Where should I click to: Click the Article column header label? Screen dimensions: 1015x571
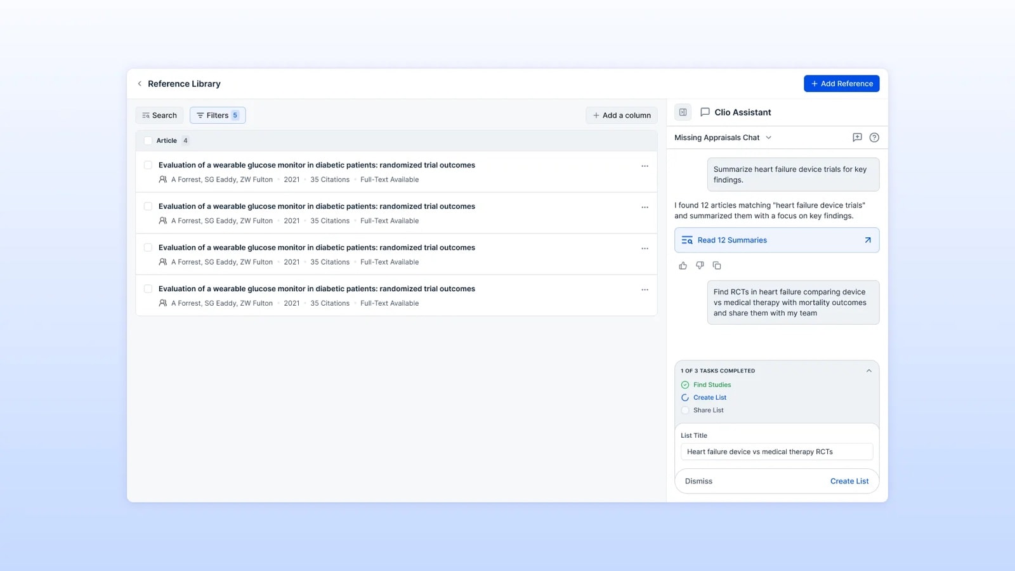tap(167, 141)
